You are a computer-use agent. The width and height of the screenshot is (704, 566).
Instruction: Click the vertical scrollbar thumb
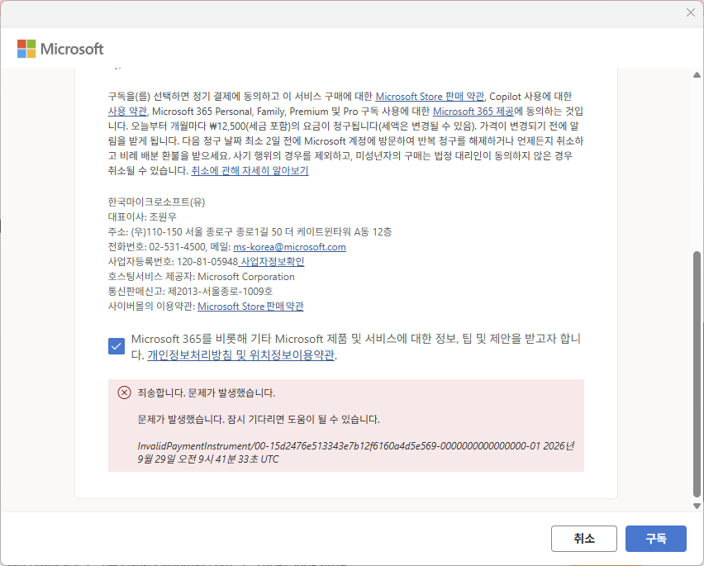tap(697, 374)
